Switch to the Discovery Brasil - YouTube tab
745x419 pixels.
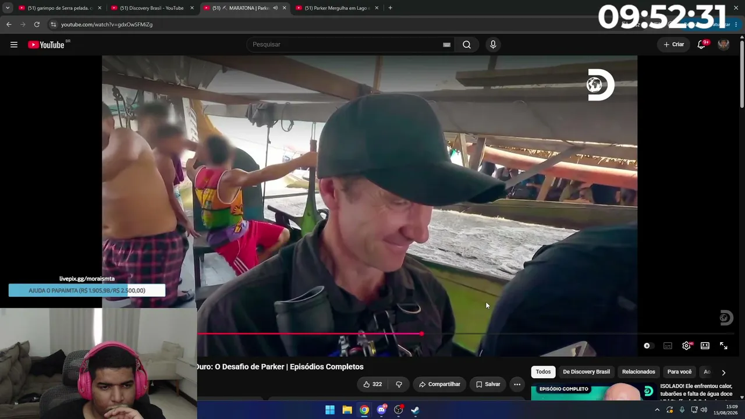[153, 8]
